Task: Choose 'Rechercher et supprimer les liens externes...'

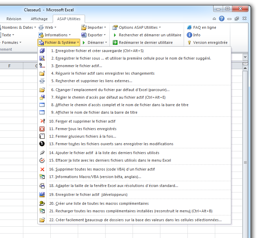Action: (134, 81)
